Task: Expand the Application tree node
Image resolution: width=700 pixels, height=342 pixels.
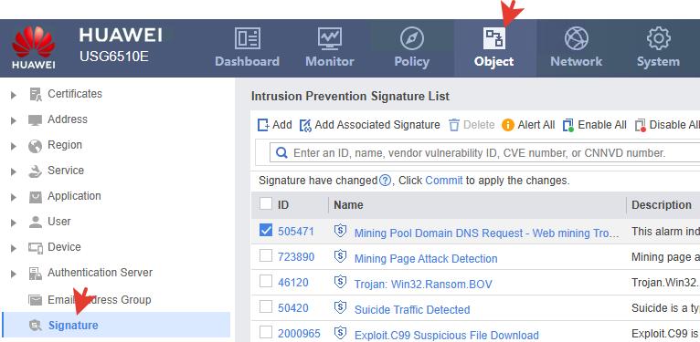Action: [14, 197]
